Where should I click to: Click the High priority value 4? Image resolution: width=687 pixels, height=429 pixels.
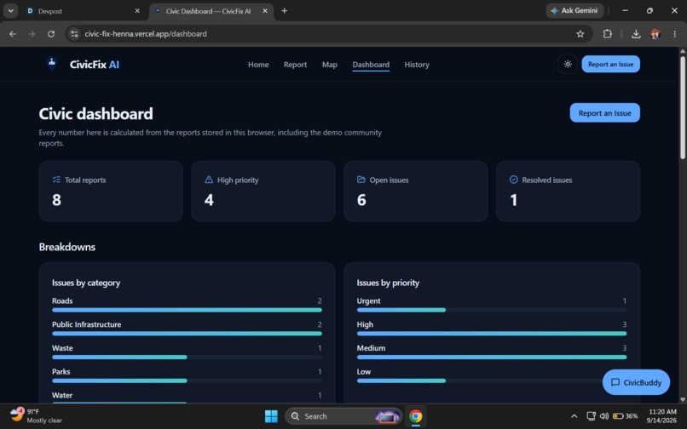coord(209,200)
